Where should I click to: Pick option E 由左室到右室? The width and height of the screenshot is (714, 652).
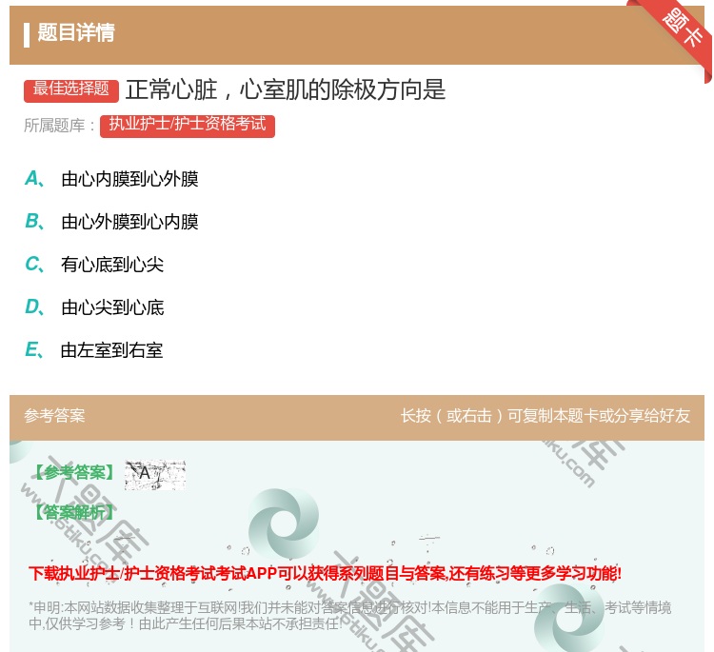(x=94, y=350)
